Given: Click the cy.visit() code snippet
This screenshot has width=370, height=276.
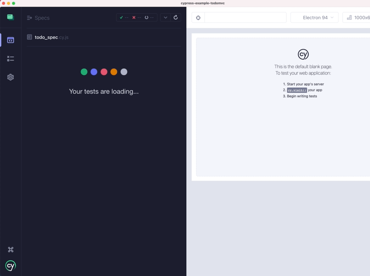Looking at the screenshot, I should click(297, 90).
